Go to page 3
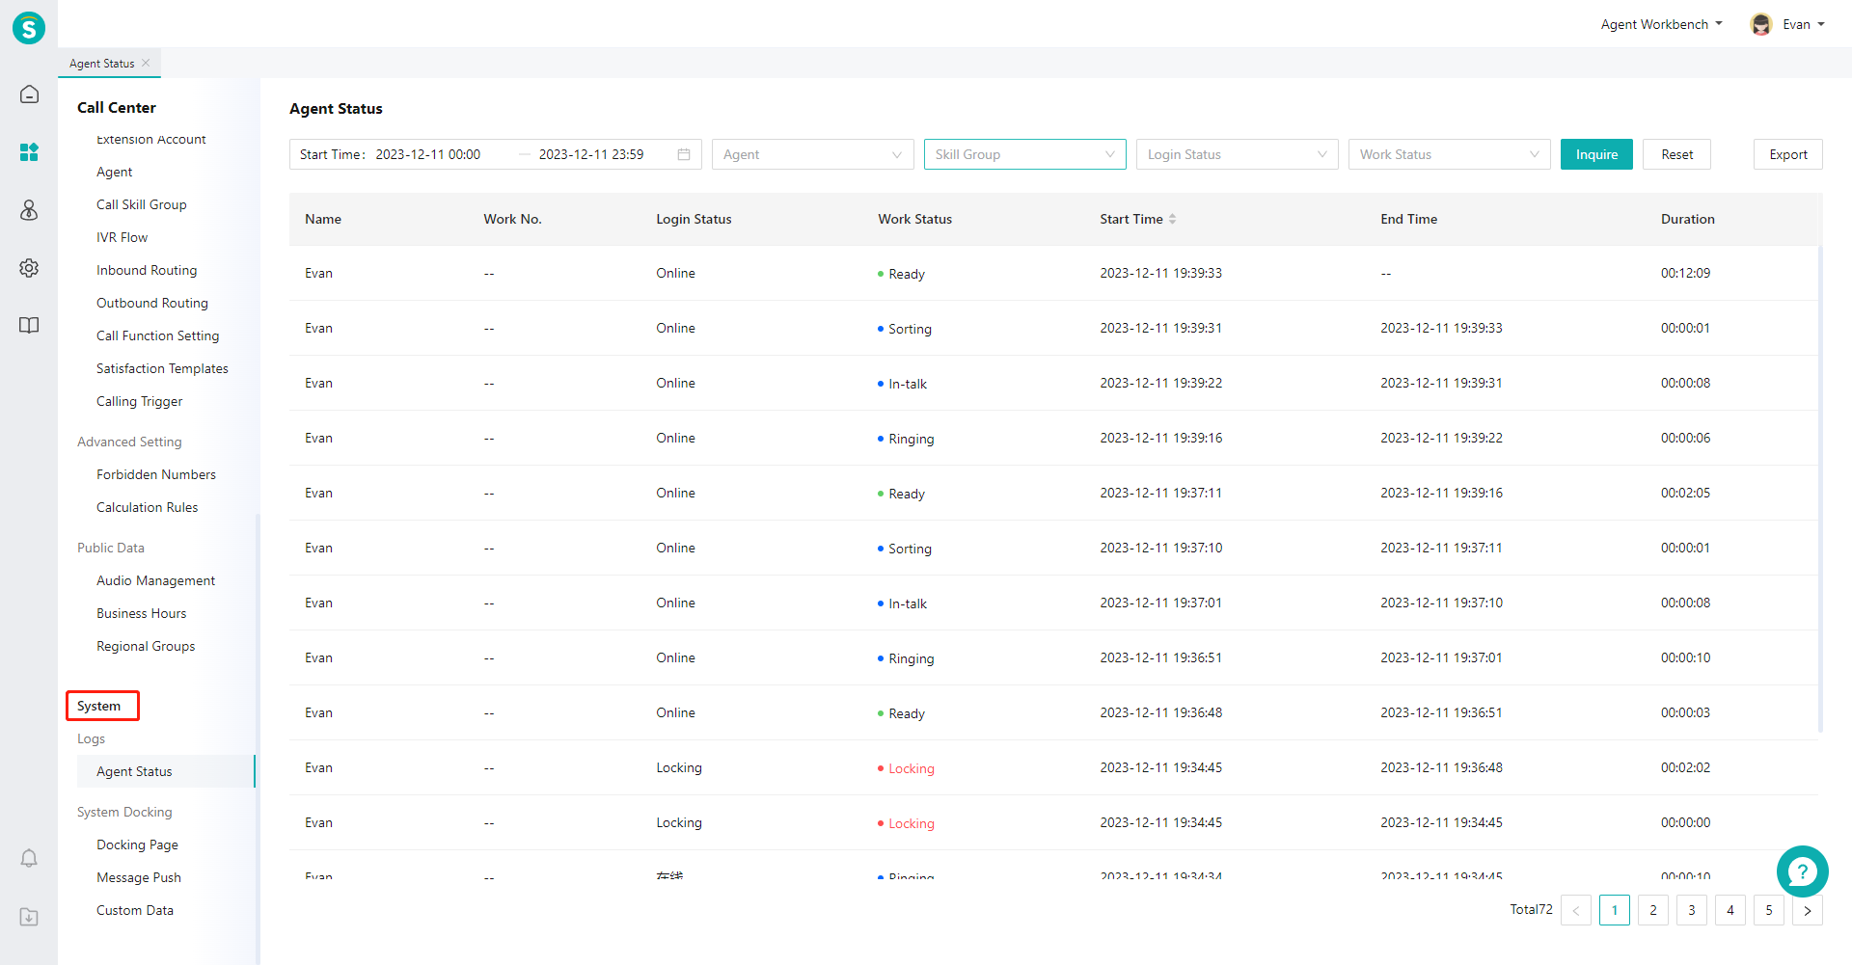1852x965 pixels. pos(1692,910)
